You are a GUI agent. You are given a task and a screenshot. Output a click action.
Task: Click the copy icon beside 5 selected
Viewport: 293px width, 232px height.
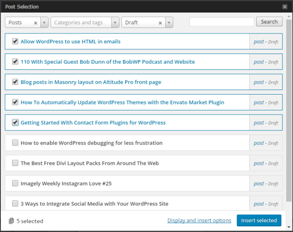click(x=11, y=221)
